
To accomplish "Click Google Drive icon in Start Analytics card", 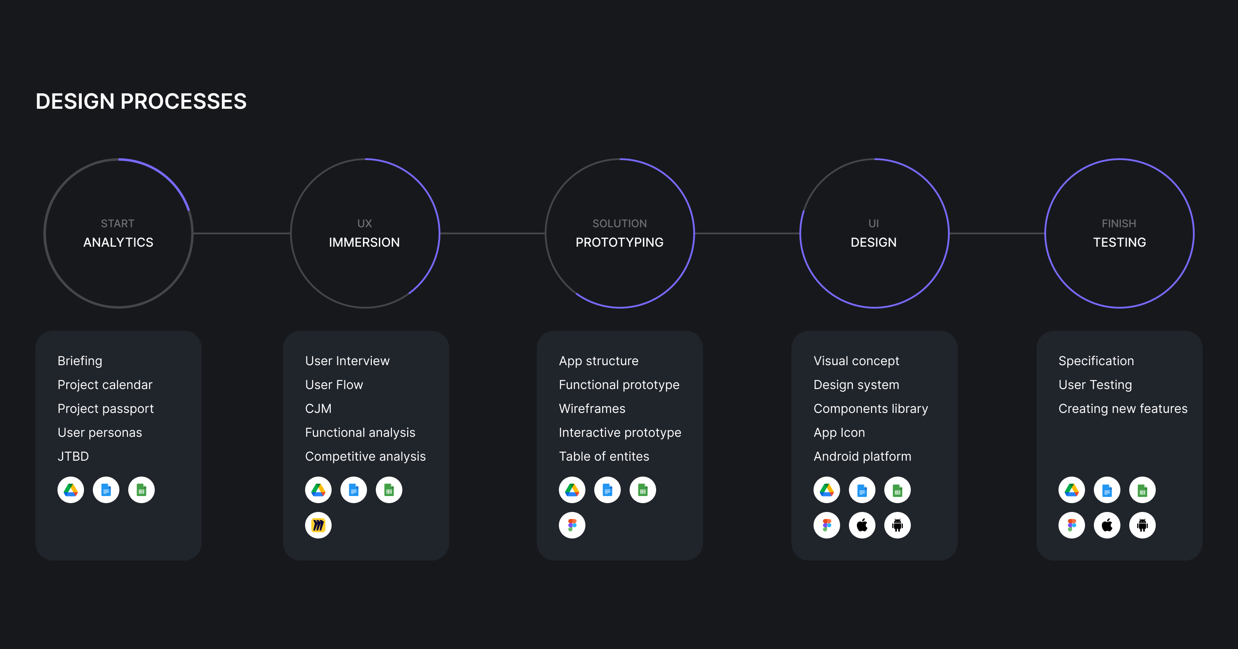I will (71, 490).
